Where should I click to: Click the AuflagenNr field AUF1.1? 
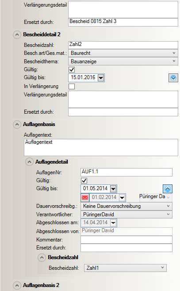(x=126, y=172)
